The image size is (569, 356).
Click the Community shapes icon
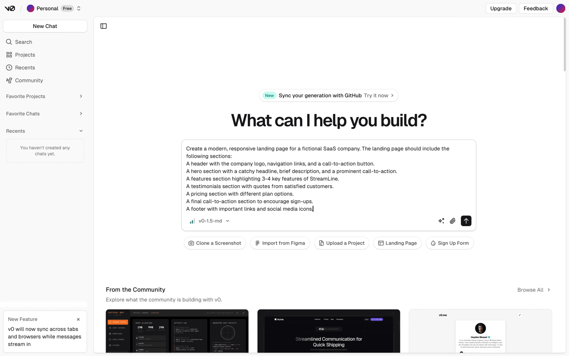(x=9, y=80)
